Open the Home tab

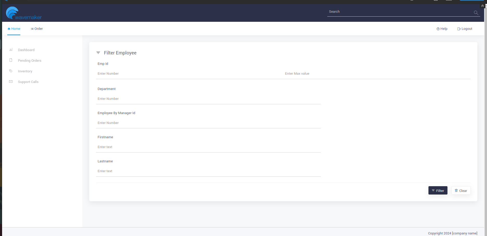(14, 29)
